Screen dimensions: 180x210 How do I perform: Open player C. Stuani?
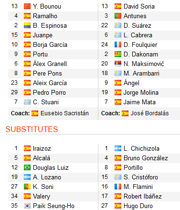coord(46,102)
